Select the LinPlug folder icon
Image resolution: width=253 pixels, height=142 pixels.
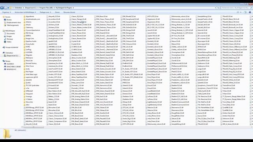point(25,50)
